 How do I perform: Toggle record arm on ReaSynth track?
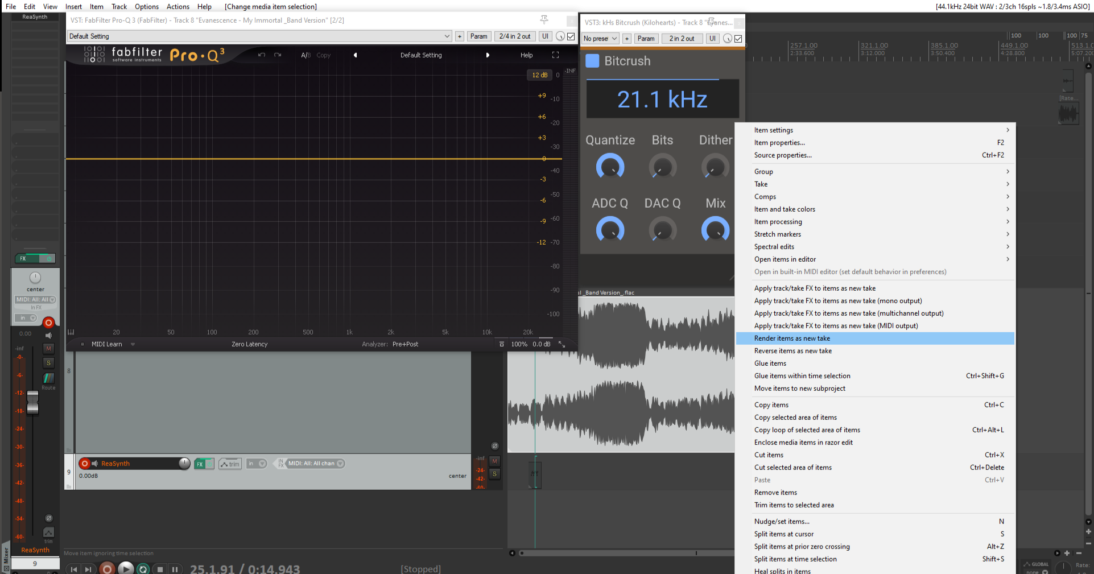[x=85, y=464]
